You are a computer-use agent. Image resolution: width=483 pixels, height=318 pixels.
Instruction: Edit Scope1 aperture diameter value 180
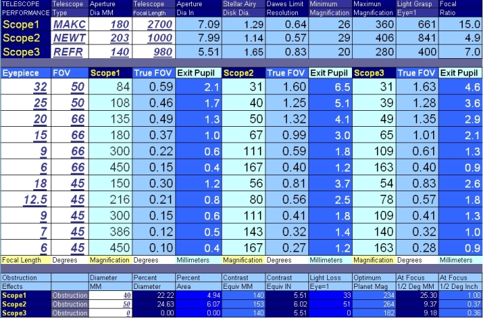(110, 24)
